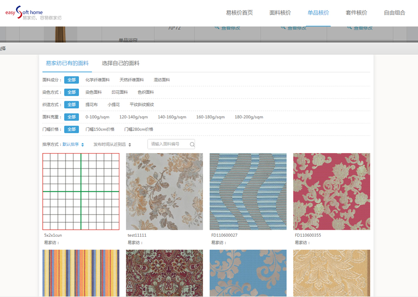Select the FD110600027 wavy stripe fabric
This screenshot has height=297, width=418.
[248, 192]
